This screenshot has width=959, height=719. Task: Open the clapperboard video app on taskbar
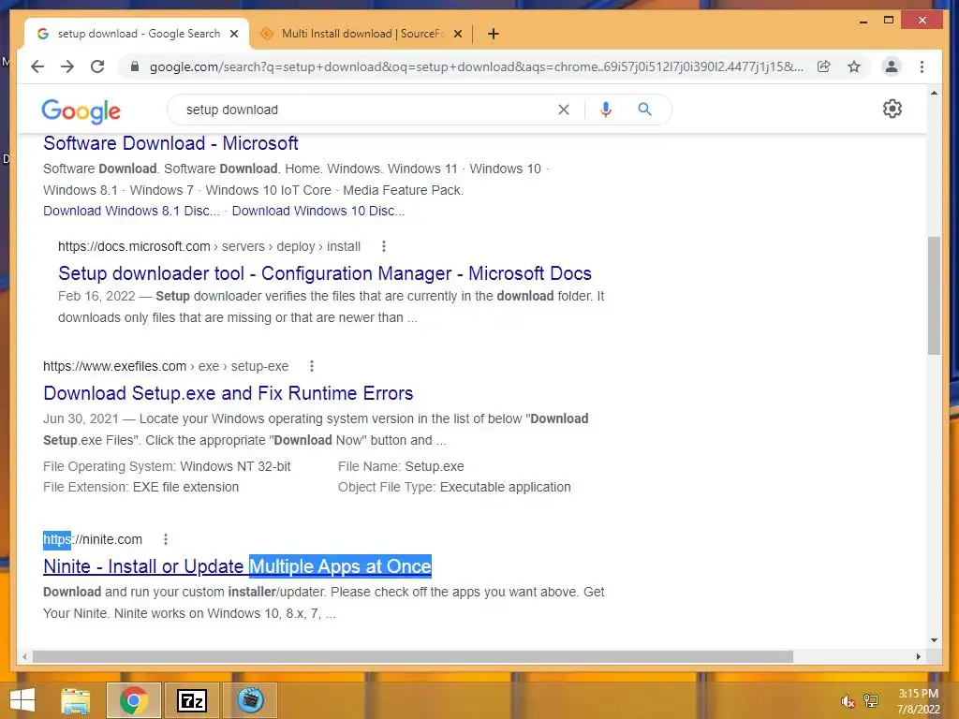(x=249, y=700)
